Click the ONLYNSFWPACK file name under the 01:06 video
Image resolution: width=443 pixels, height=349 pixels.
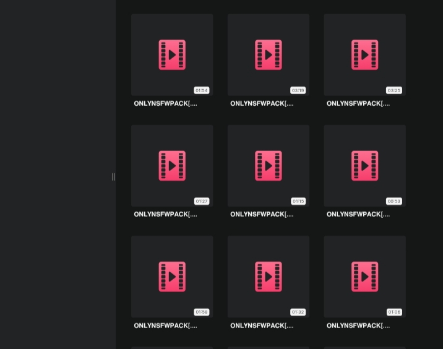click(x=358, y=325)
